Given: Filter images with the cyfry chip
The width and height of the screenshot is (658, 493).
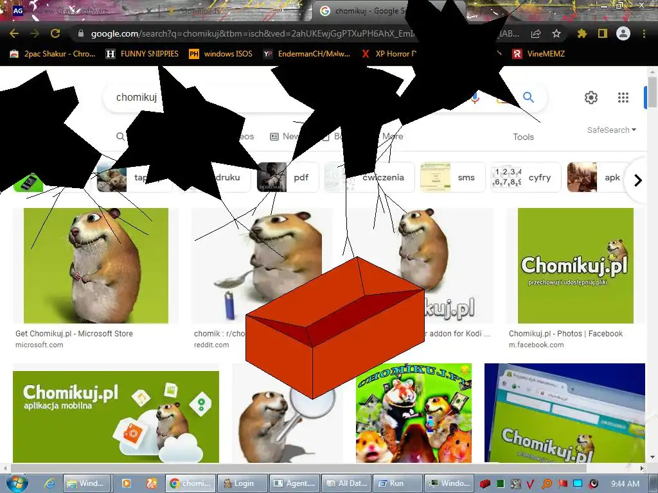Looking at the screenshot, I should 526,177.
